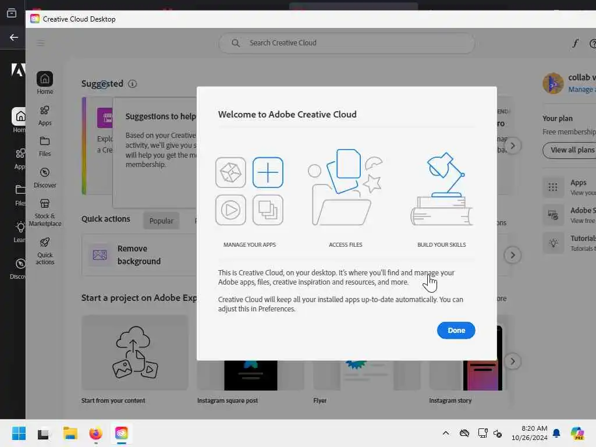Click Build Your Skills illustration
Viewport: 596px width, 447px height.
(441, 189)
